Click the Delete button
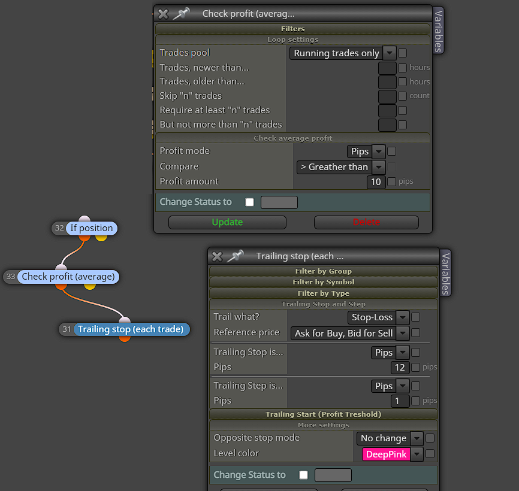Viewport: 519px width, 491px height. coord(366,222)
